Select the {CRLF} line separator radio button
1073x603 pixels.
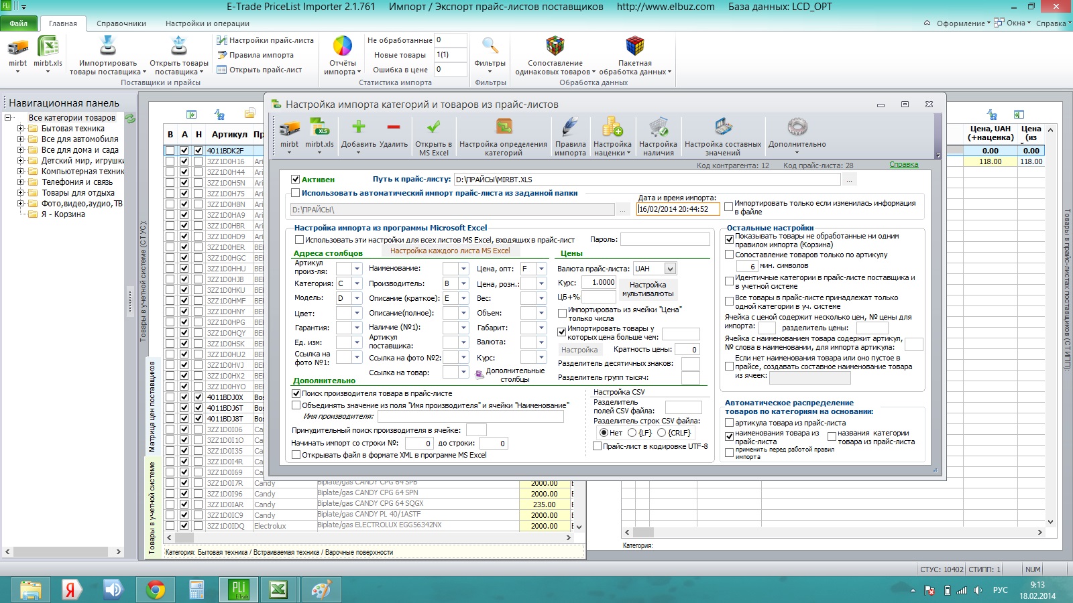(661, 433)
